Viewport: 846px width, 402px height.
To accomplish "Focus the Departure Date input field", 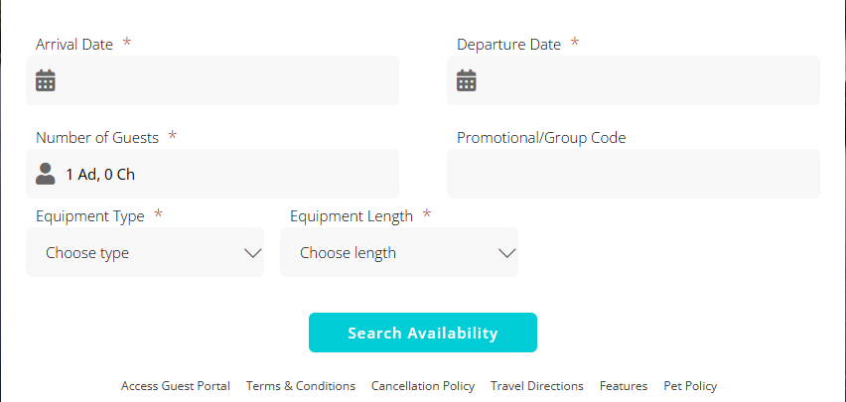I will [647, 80].
